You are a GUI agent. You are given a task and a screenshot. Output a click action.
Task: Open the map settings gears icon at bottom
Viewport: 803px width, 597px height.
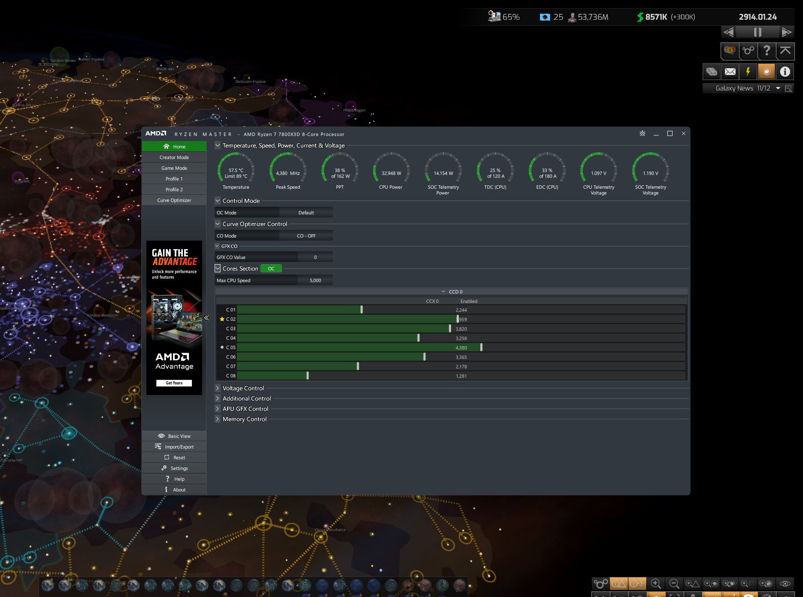point(600,583)
